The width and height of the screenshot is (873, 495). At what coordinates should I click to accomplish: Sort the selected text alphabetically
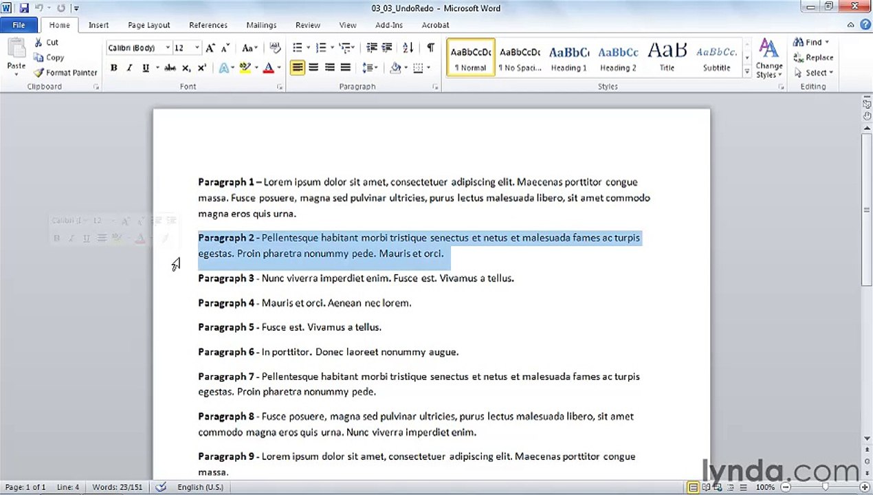pyautogui.click(x=408, y=47)
